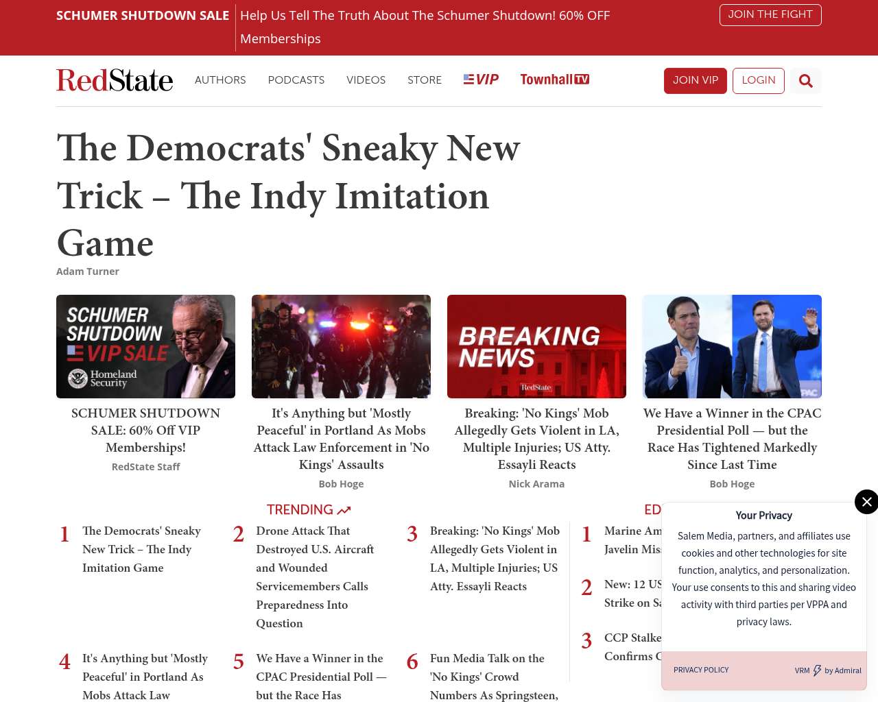Click the LOGIN button
878x702 pixels.
[759, 81]
